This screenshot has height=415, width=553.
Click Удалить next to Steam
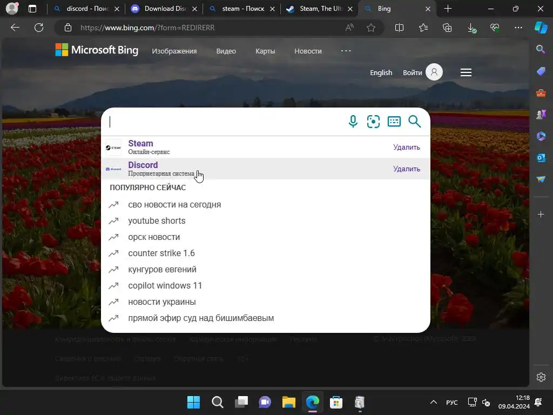(x=407, y=147)
